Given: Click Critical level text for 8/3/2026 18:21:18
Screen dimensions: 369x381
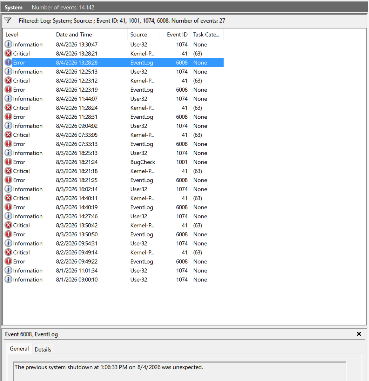Looking at the screenshot, I should click(x=22, y=171).
